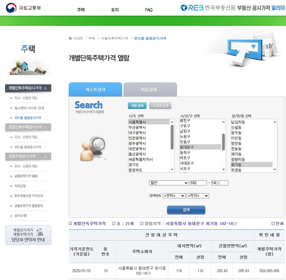
Task: Select 구로구 in 시/군/구 list
Action: (x=200, y=126)
